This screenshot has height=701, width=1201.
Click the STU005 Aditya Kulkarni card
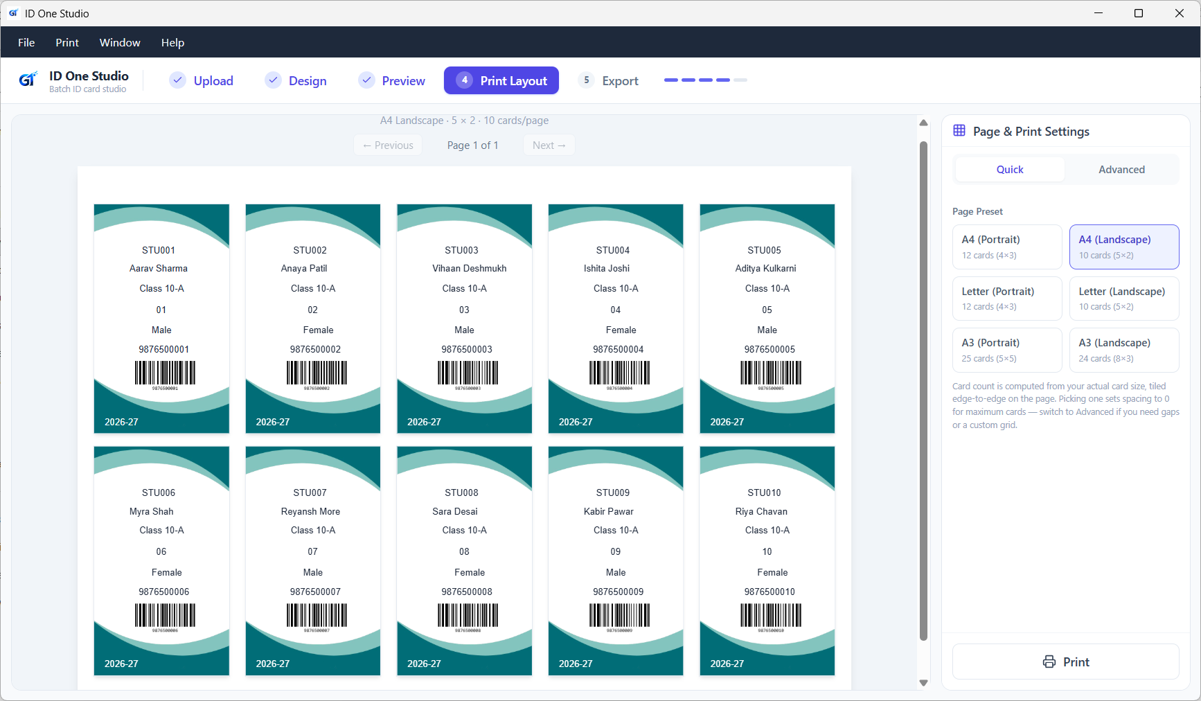pos(767,319)
